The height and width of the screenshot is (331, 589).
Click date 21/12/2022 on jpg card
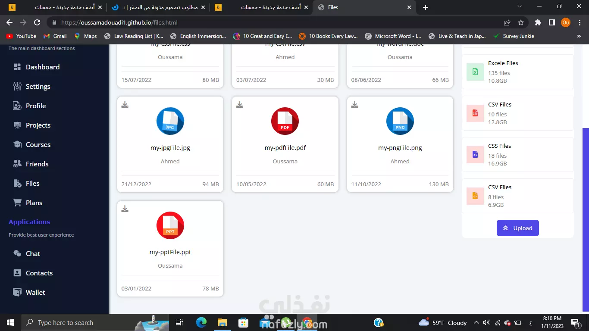pos(136,184)
